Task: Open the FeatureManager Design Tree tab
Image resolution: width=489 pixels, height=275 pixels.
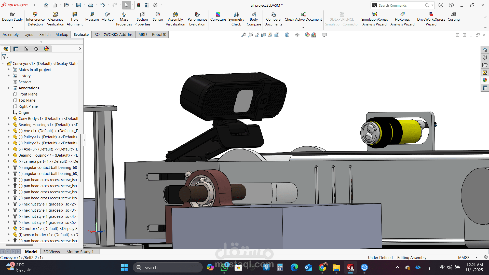Action: pos(6,49)
